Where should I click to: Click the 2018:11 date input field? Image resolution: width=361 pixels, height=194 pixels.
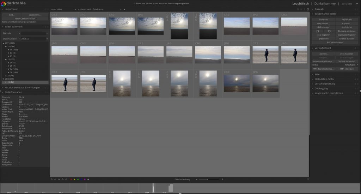(33, 39)
